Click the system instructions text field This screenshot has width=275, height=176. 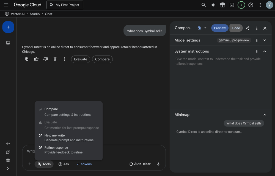click(218, 61)
